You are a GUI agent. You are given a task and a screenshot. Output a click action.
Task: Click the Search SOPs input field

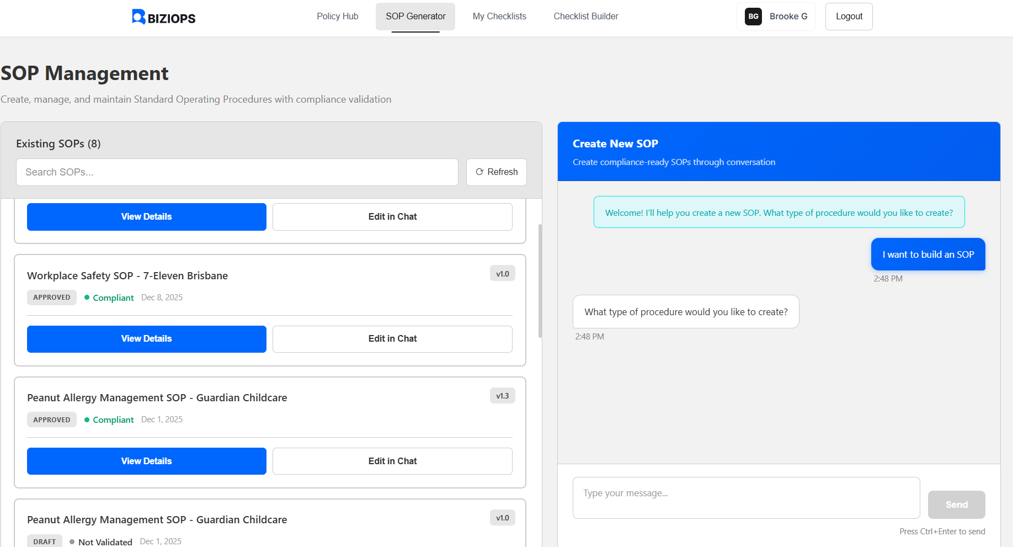237,172
